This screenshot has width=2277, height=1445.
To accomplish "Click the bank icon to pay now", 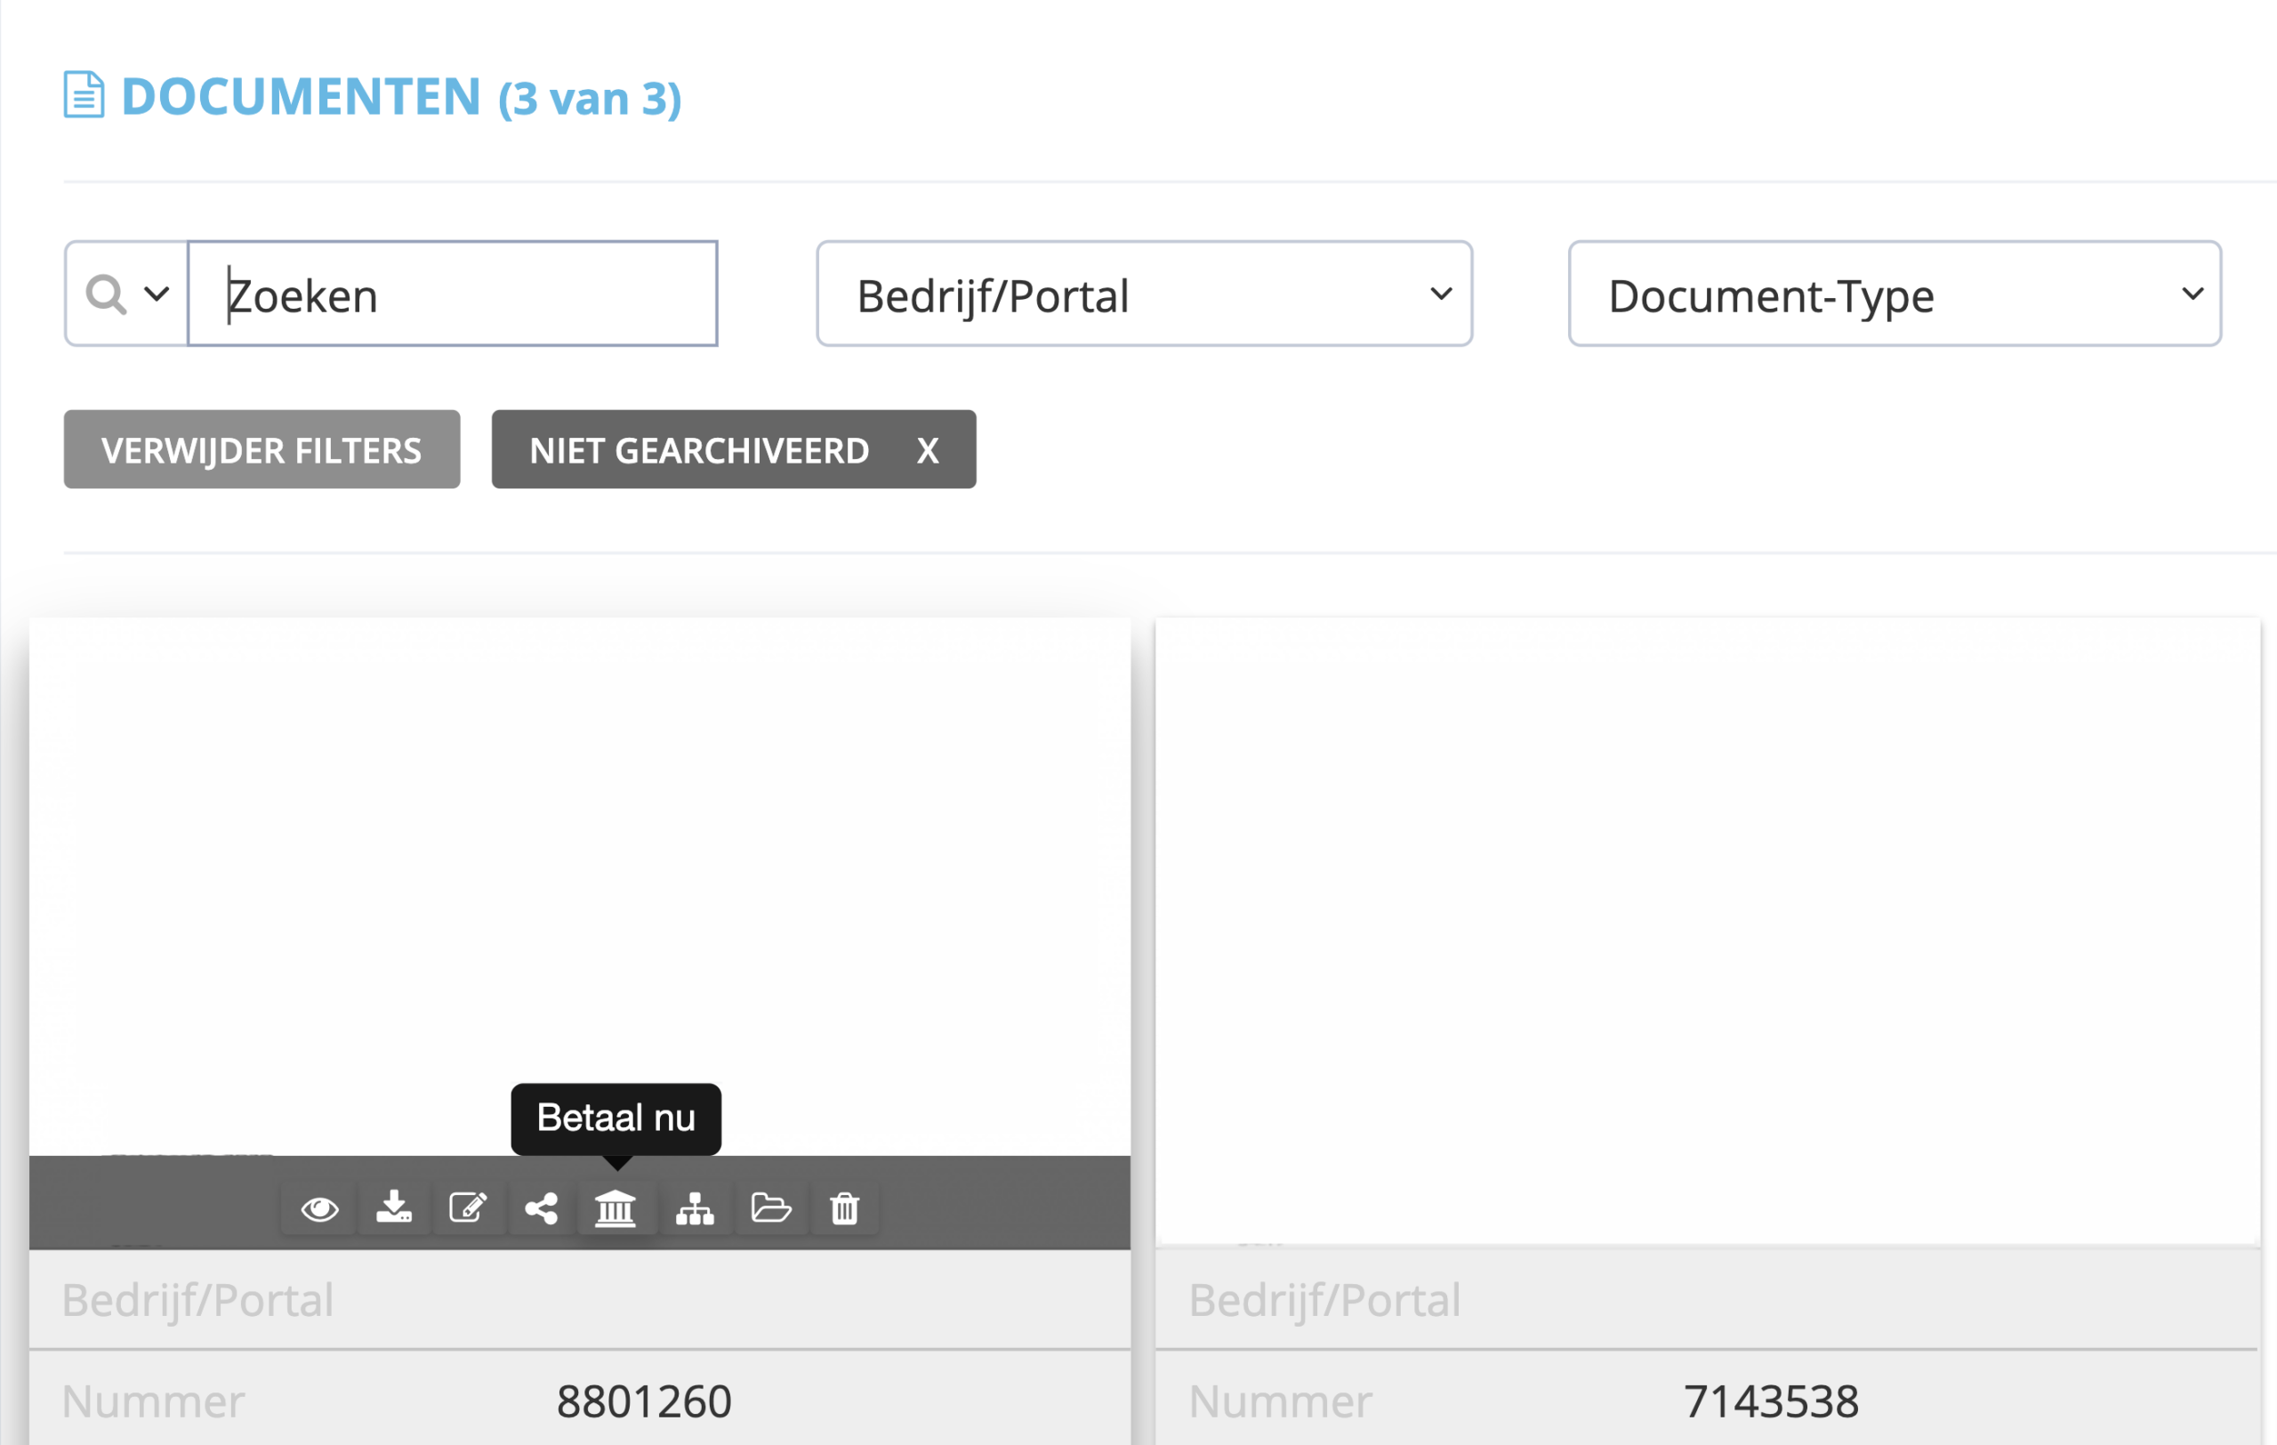I will coord(616,1208).
